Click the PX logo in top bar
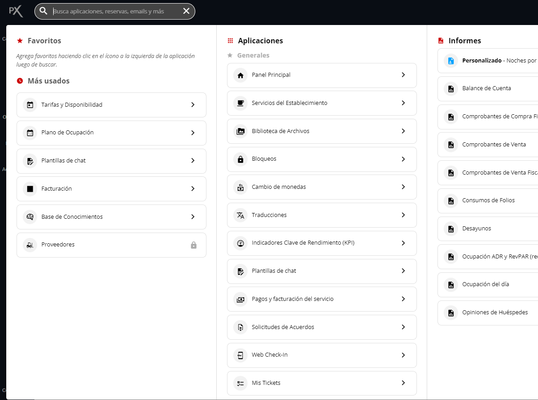Viewport: 538px width, 400px height. (16, 11)
